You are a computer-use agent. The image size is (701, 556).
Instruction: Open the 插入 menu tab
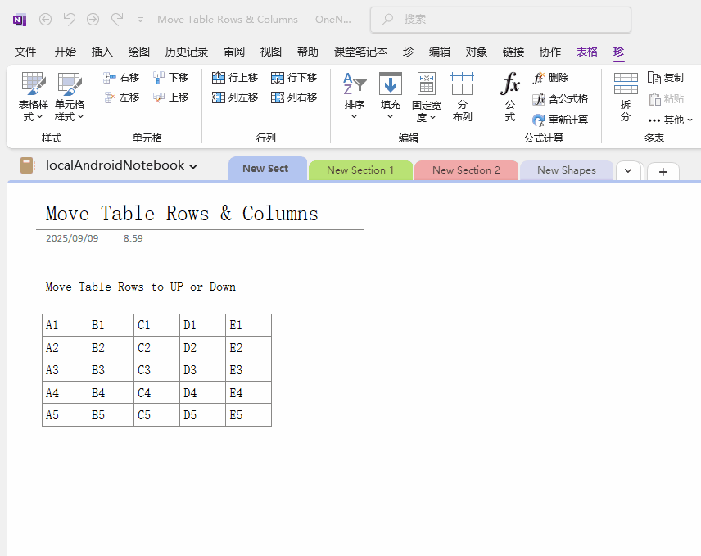click(x=102, y=52)
